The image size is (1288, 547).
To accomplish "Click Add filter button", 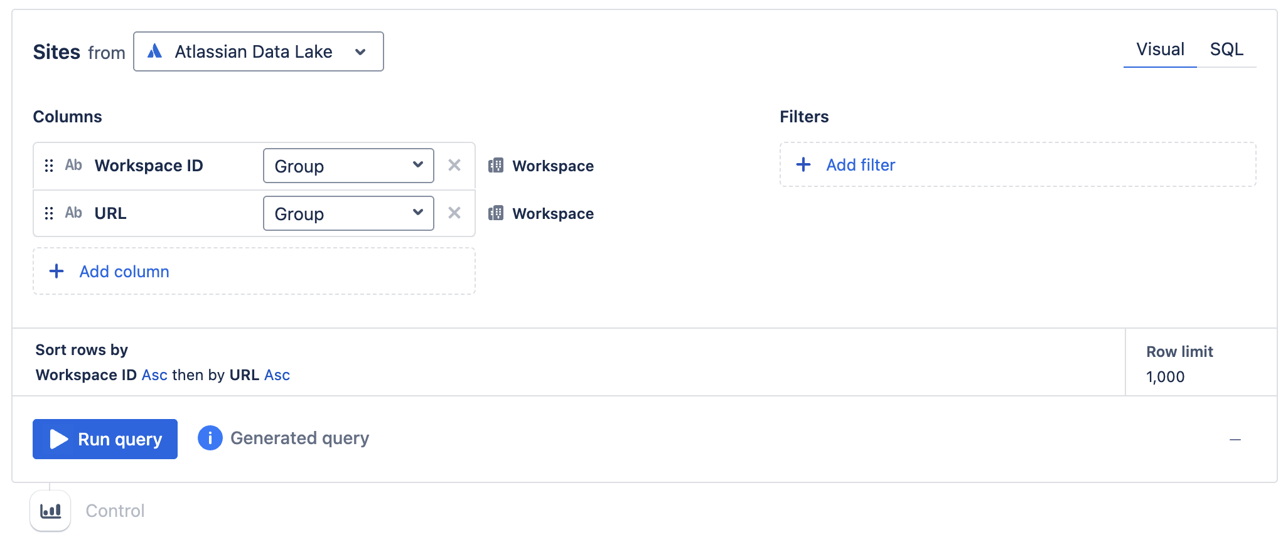I will click(1017, 164).
